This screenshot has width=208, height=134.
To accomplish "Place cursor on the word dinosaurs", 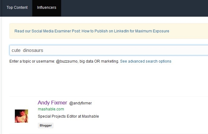I will coord(33,50).
